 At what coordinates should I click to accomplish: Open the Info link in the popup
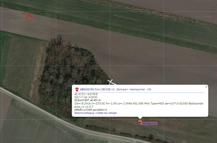149,89
